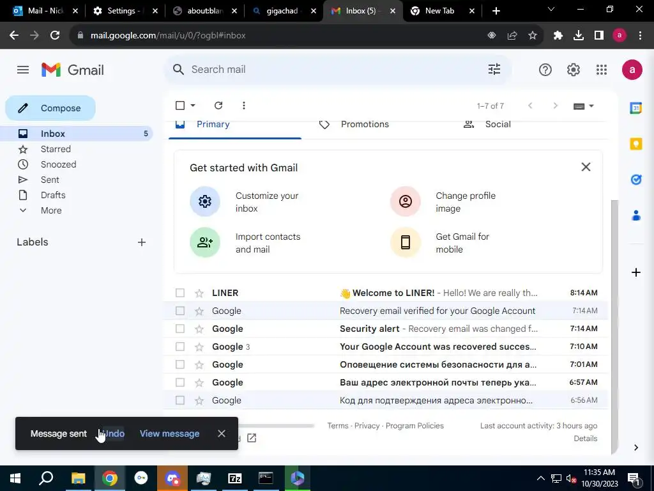This screenshot has height=491, width=654.
Task: Click Change profile image icon
Action: tap(406, 201)
